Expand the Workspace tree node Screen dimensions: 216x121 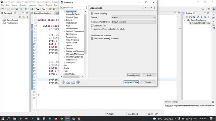coord(64,63)
